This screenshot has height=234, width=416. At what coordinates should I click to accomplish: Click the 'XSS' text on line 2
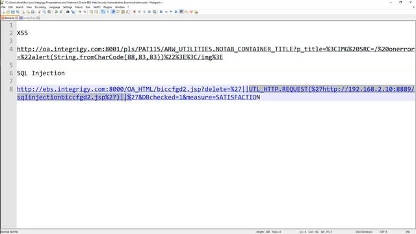coord(22,33)
